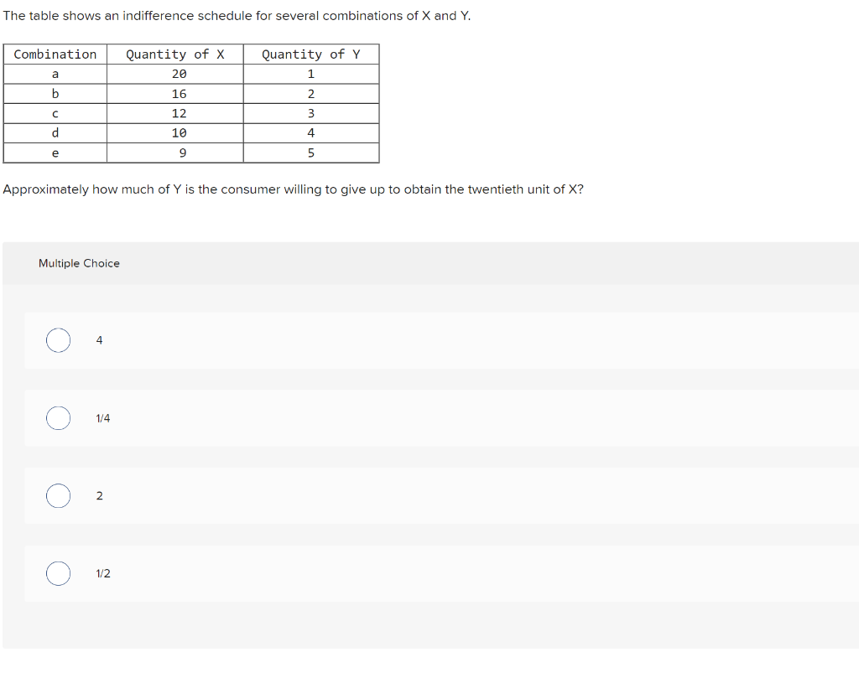Click the answer label 1/4

[102, 417]
